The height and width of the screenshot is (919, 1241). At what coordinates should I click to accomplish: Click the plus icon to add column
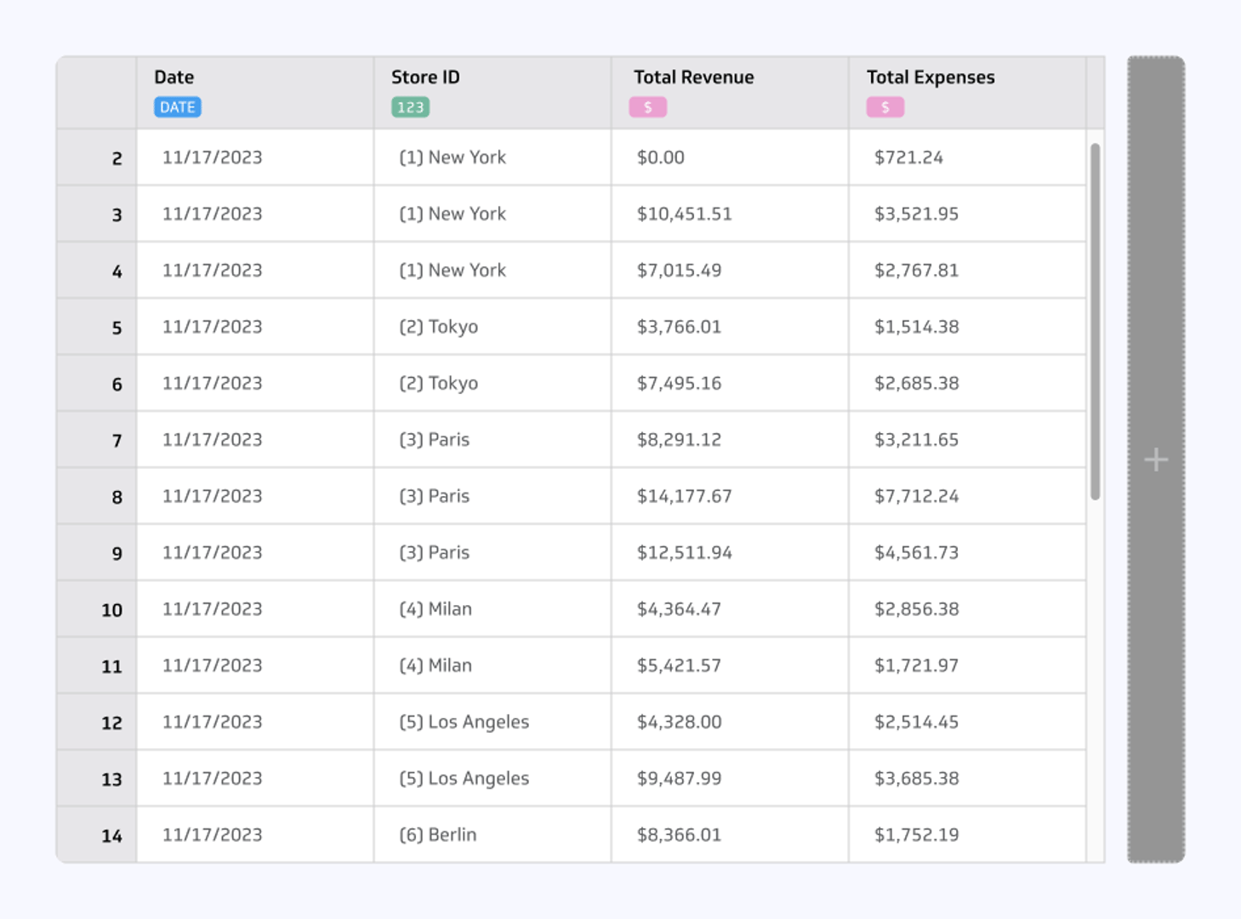[x=1155, y=460]
